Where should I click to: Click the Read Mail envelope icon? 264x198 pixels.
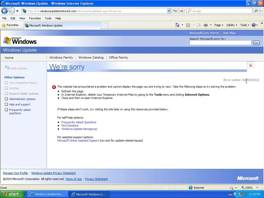click(199, 25)
